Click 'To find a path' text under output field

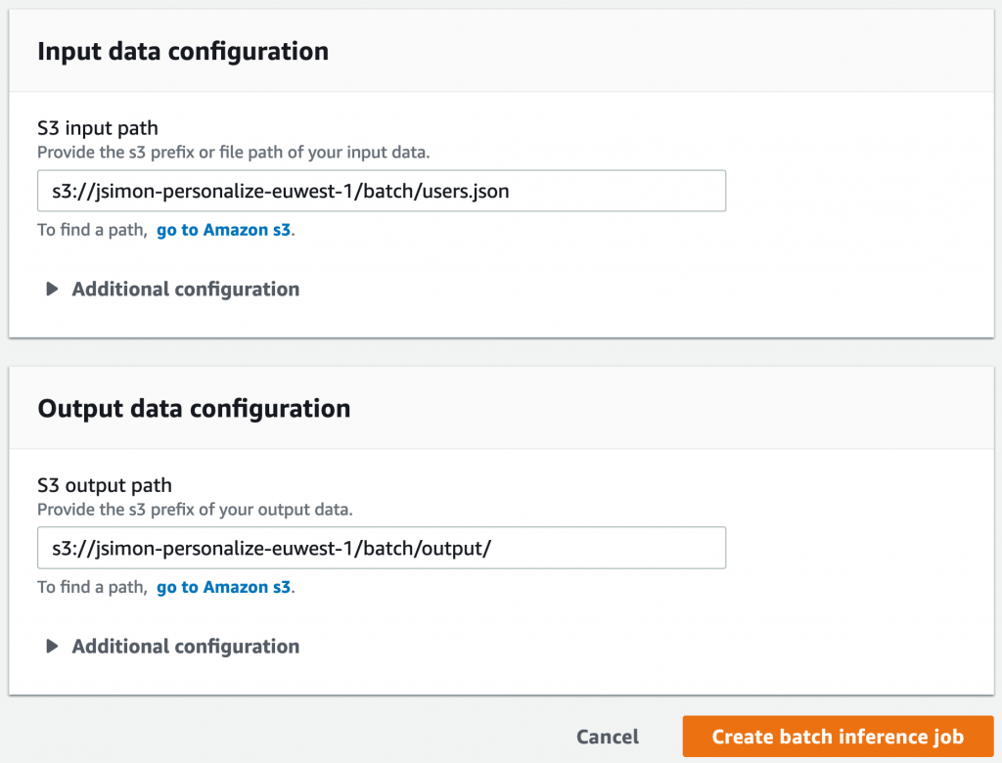[x=91, y=588]
